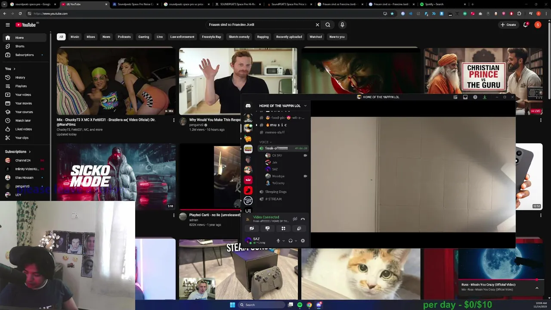This screenshot has width=551, height=310.
Task: Click the Create button
Action: pos(508,25)
